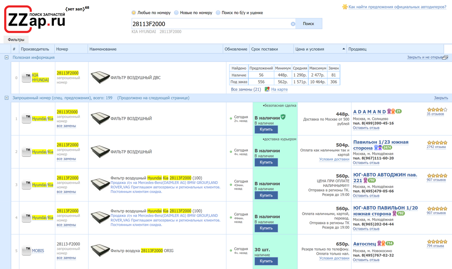This screenshot has height=269, width=452.
Task: Click the map icon next to На карте
Action: click(267, 89)
